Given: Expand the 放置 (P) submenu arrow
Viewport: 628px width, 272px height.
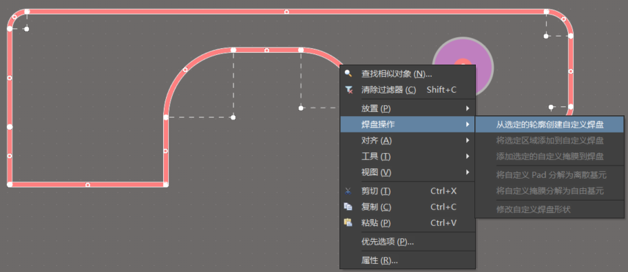Looking at the screenshot, I should [468, 109].
